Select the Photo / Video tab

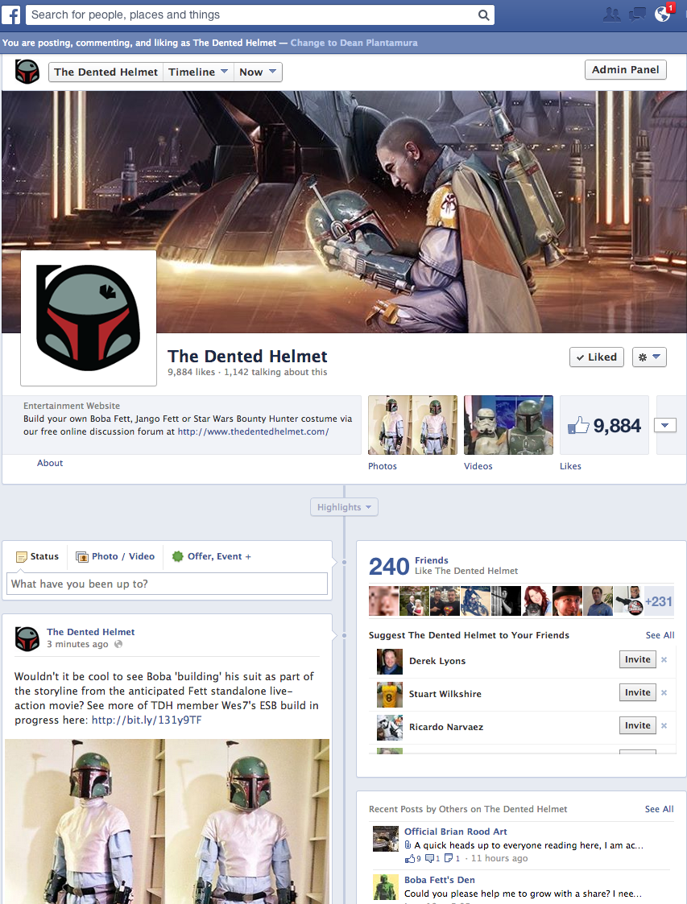coord(115,556)
